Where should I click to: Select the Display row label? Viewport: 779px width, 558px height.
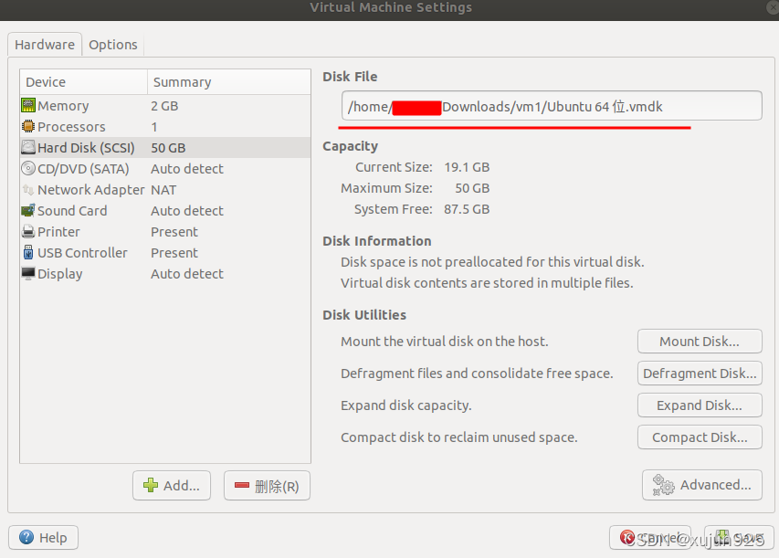coord(60,274)
